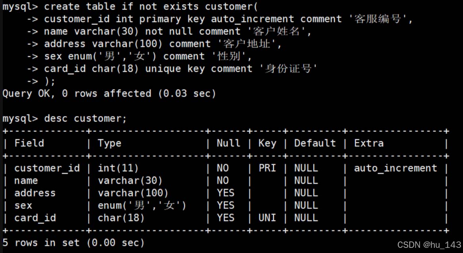
Task: Click the int(11) type cell
Action: tap(118, 169)
